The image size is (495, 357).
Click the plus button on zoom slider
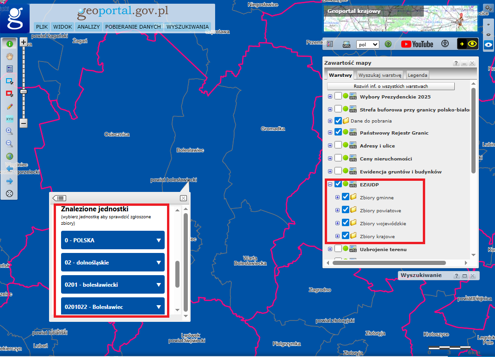24,42
